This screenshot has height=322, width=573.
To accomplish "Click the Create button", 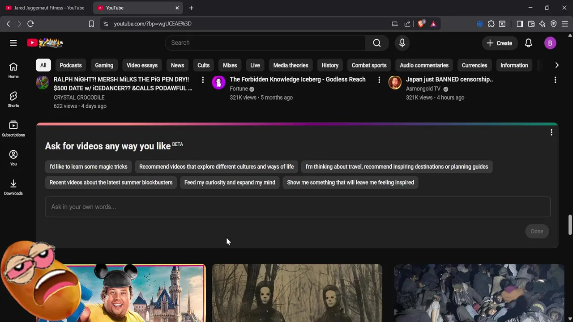I will pos(499,43).
